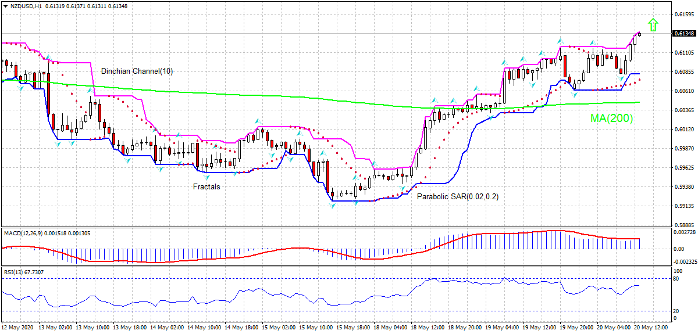Viewport: 698px width, 334px height.
Task: Click the 12 May 2020 date label
Action: (17, 328)
